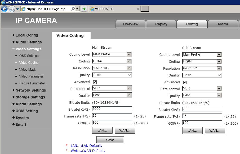Image resolution: width=240 pixels, height=154 pixels.
Task: Open Sub Stream Coding Level dropdown
Action: coord(202,55)
